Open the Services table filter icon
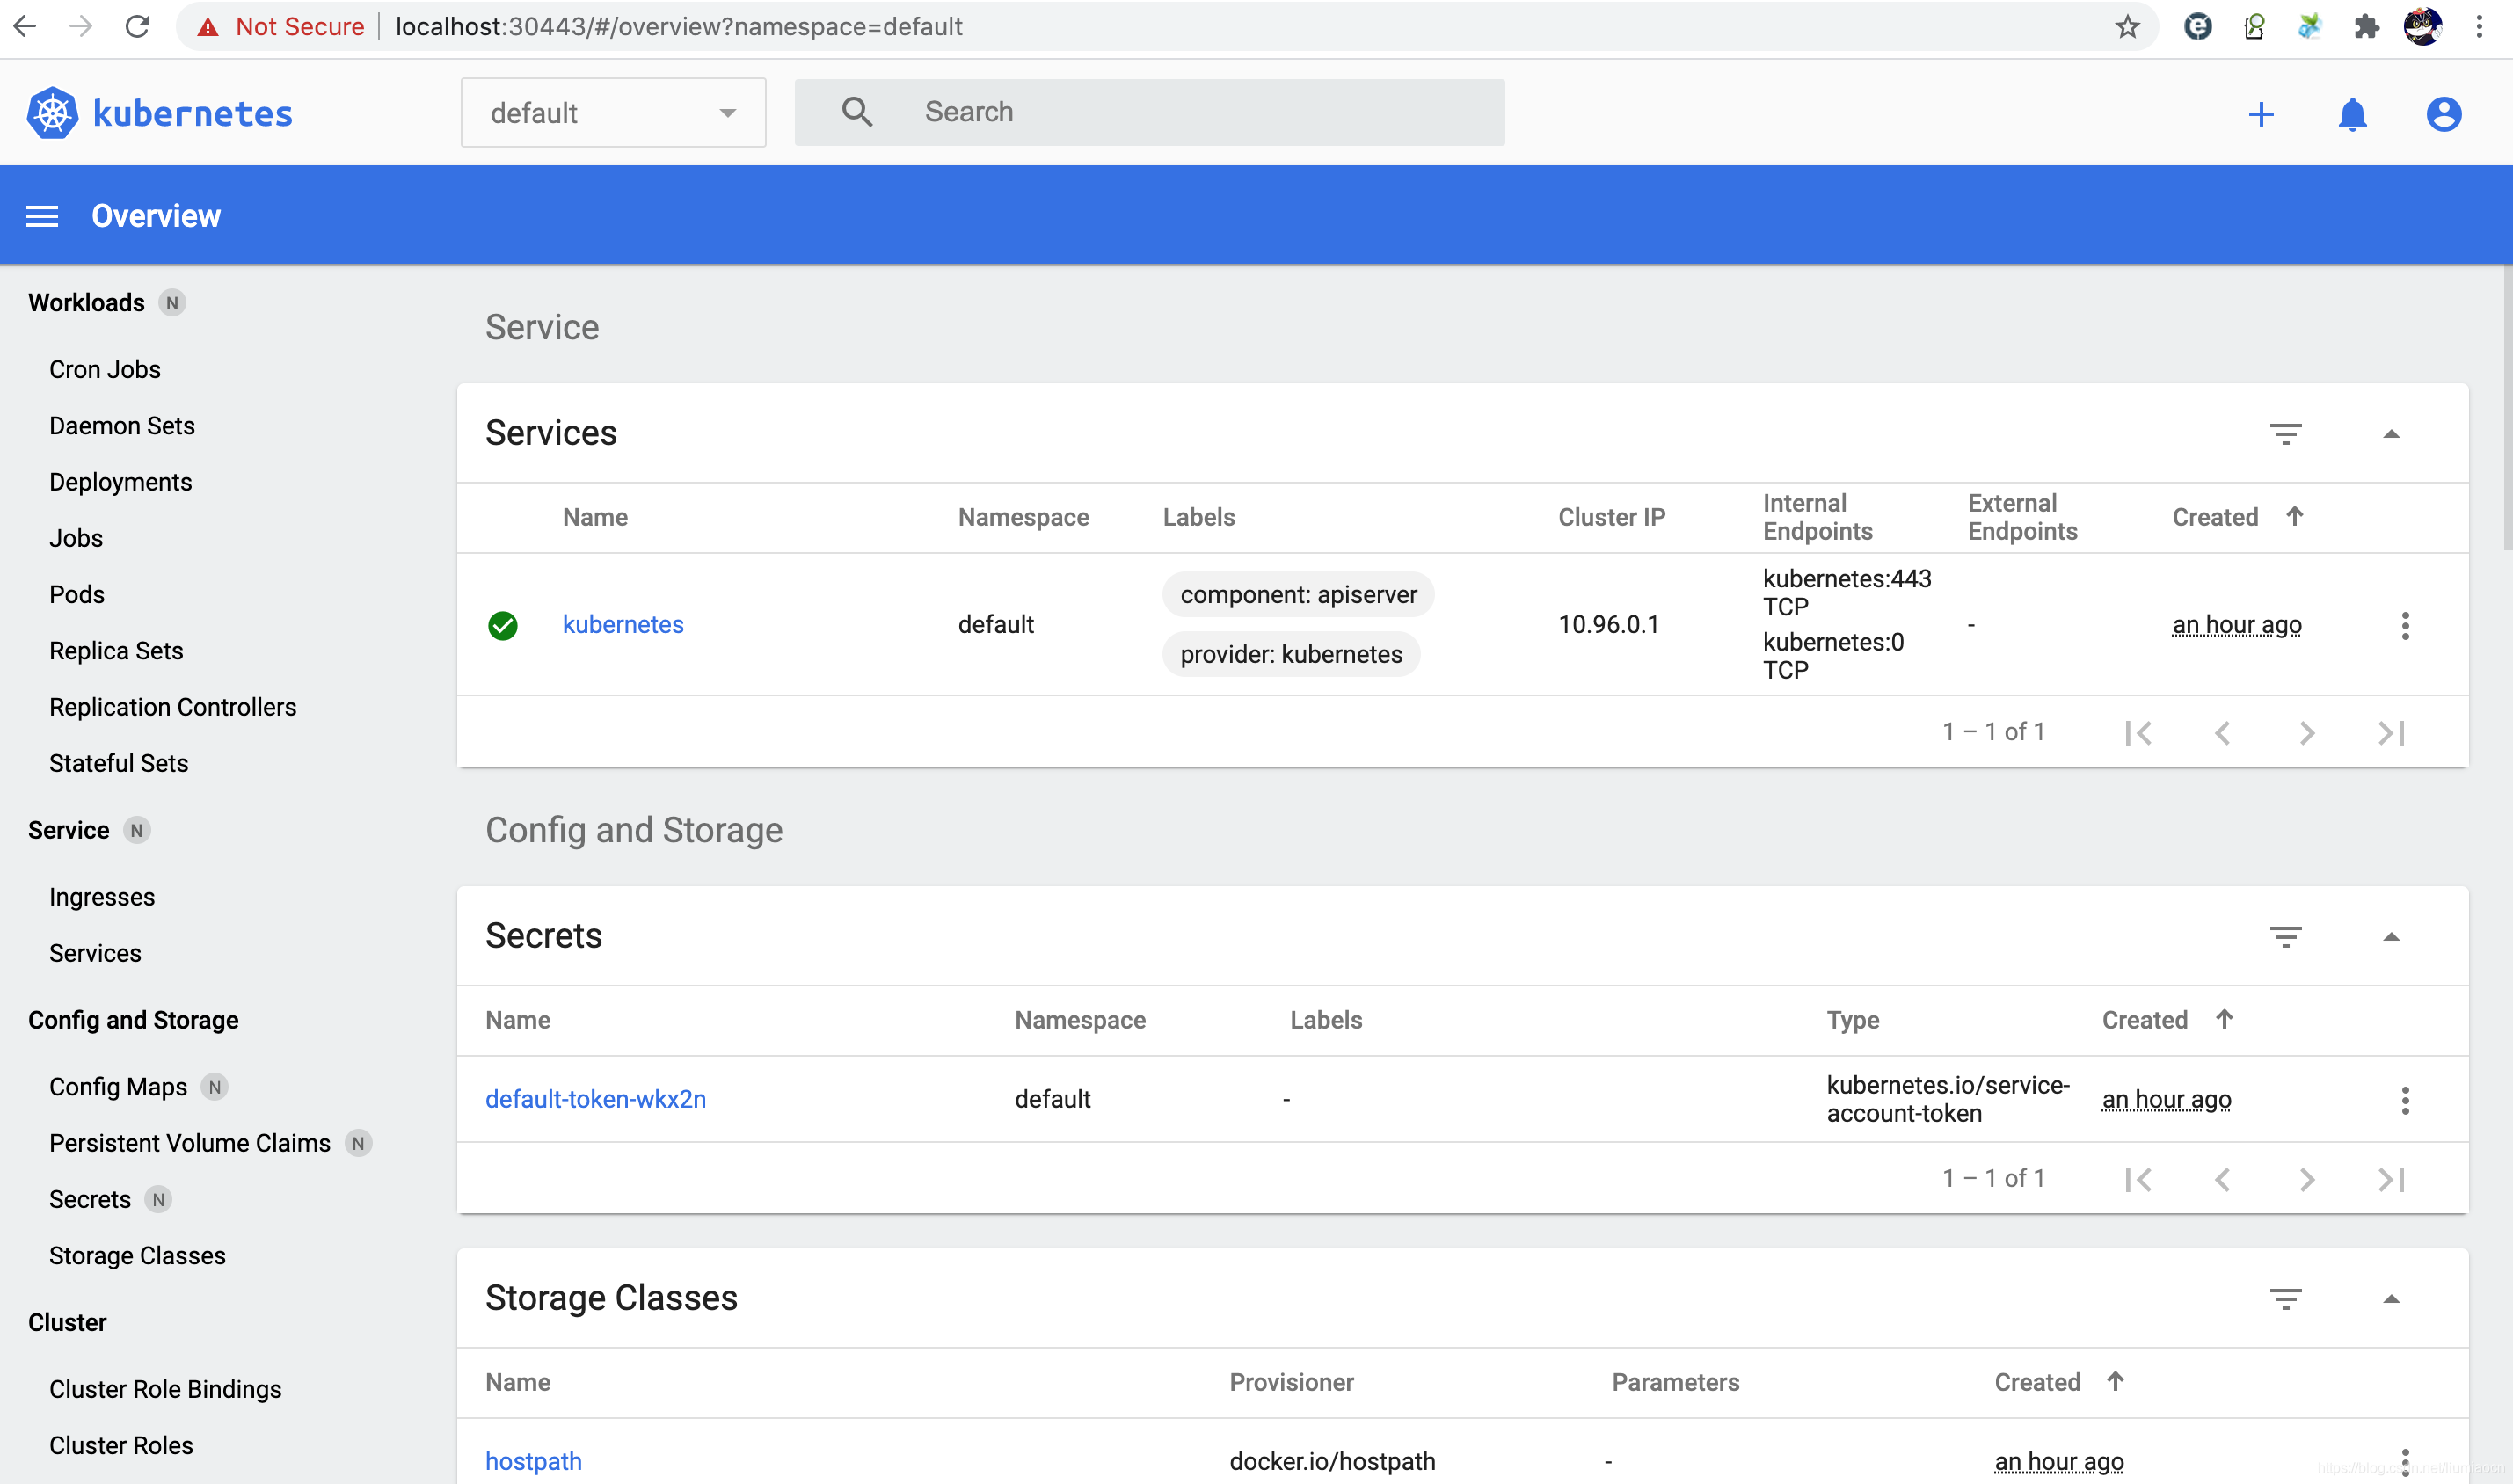 (x=2285, y=433)
